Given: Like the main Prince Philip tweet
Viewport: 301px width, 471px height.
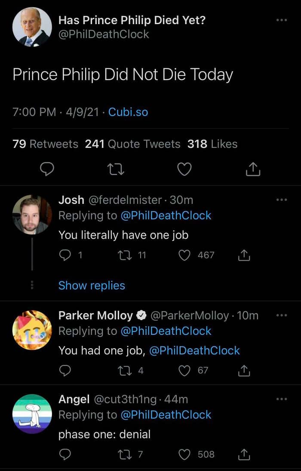Looking at the screenshot, I should 184,170.
